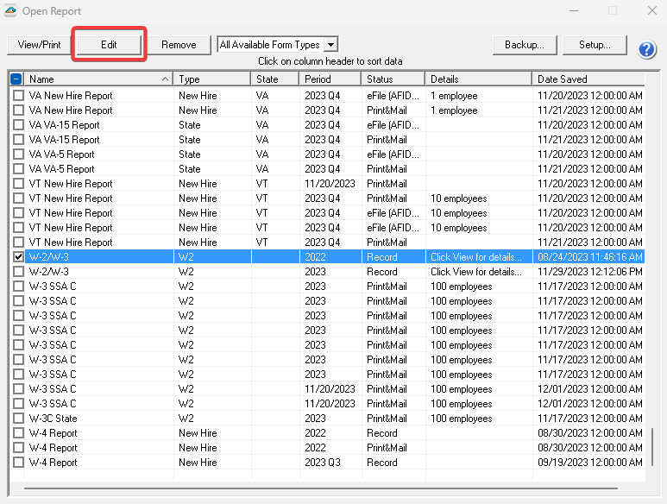Check the W-4 Report 2022 Record checkbox
The image size is (667, 504).
click(x=18, y=433)
